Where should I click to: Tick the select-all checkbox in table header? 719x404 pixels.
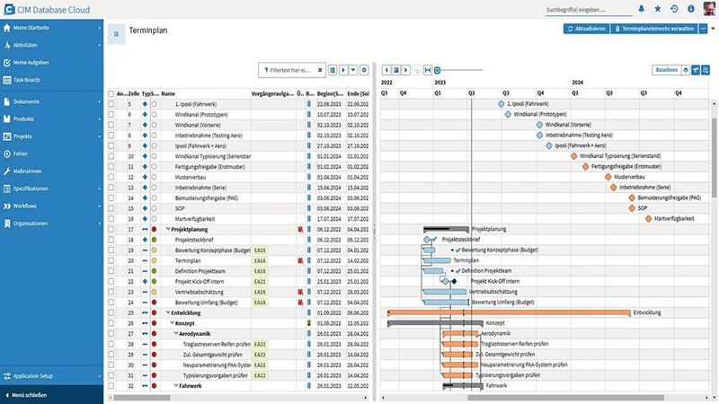point(111,94)
